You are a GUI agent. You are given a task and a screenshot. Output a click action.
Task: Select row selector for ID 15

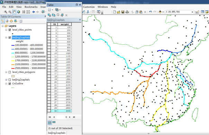tap(49, 67)
